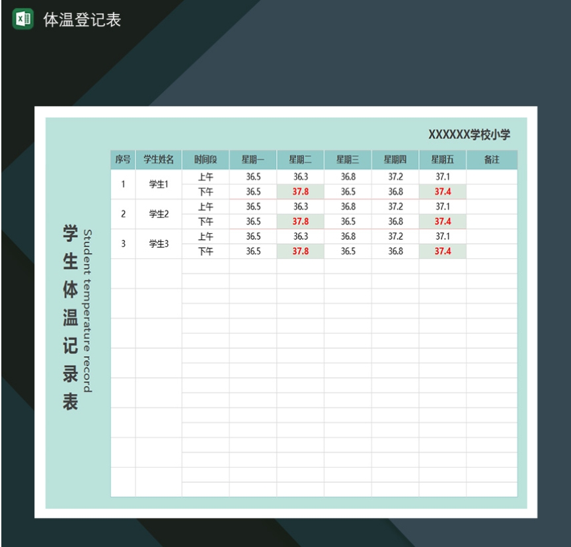Select the 时间段 column header

(x=206, y=159)
